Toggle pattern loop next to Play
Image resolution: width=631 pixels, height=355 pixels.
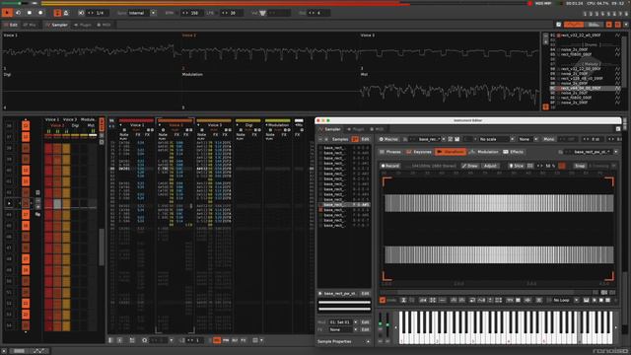coord(18,13)
